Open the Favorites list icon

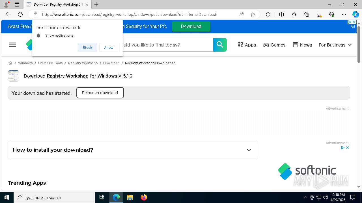point(294,14)
